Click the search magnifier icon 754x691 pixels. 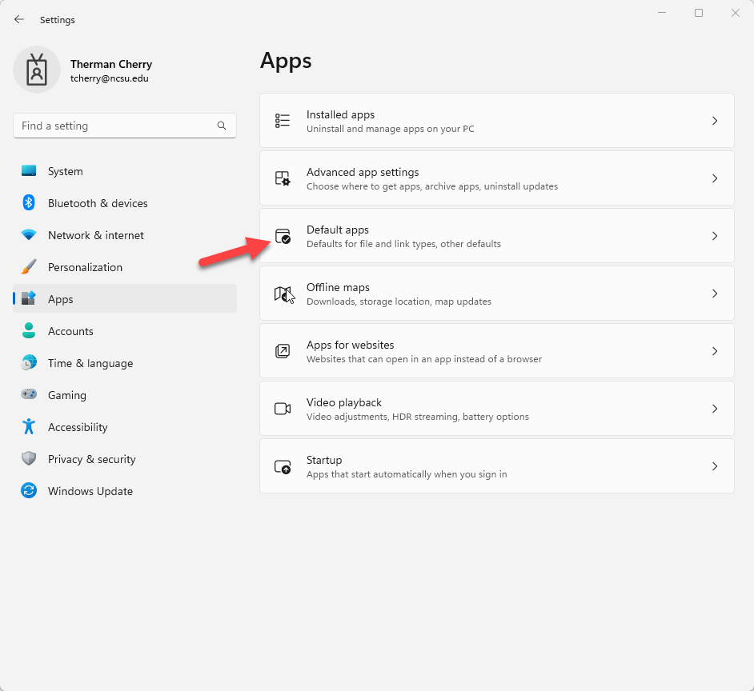(222, 126)
